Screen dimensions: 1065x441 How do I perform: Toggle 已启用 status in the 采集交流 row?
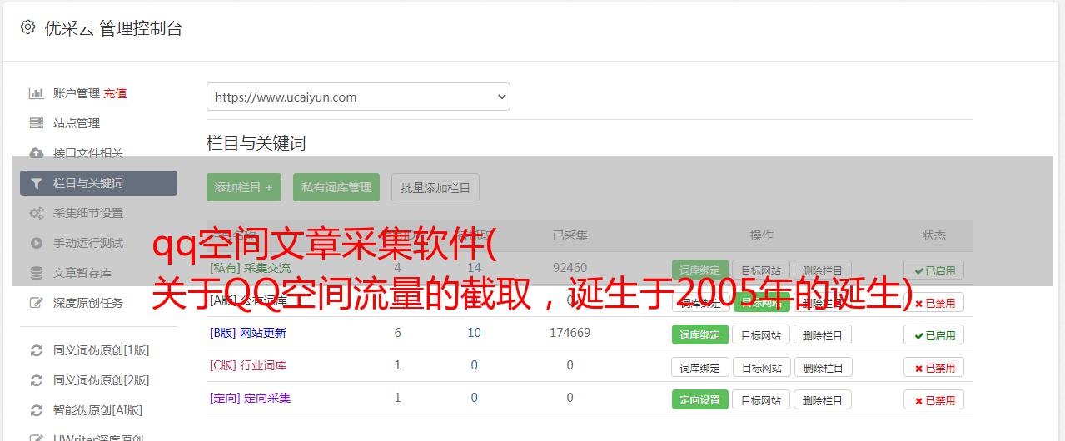[934, 270]
